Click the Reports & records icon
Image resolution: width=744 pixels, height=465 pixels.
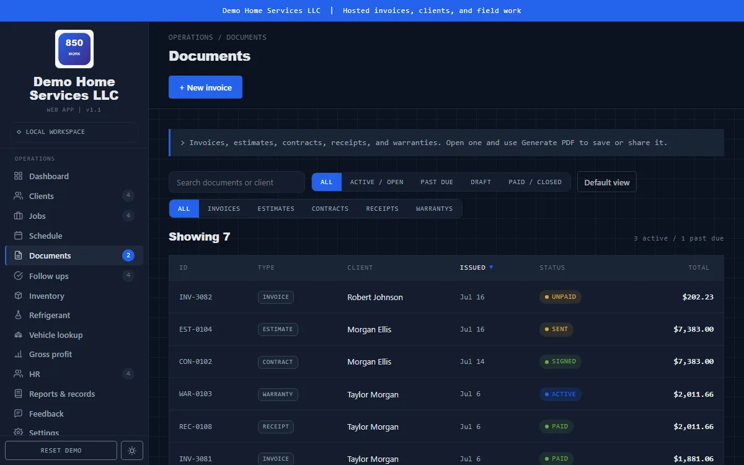18,394
